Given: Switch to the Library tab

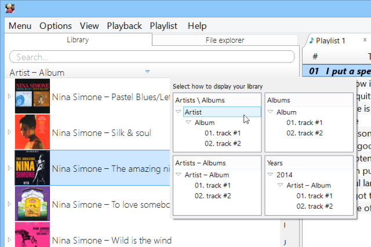Looking at the screenshot, I should coord(78,40).
